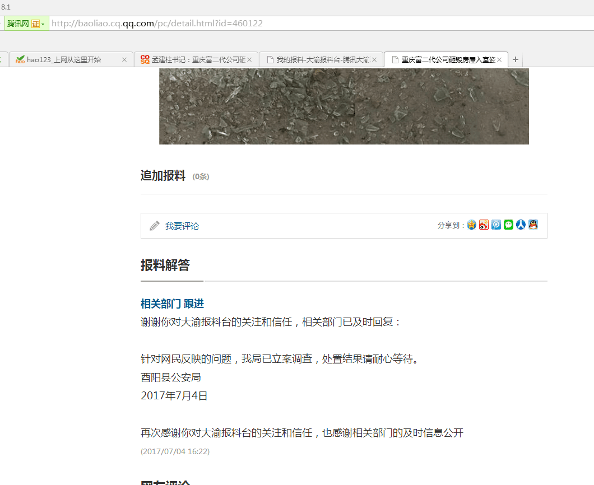Close the 我的报料 tab
Viewport: 594px width, 485px height.
(374, 59)
